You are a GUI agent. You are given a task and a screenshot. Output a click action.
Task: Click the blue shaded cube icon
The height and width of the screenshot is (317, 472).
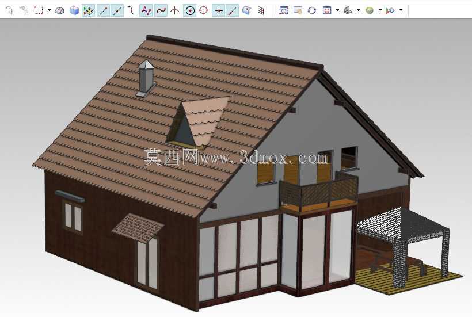(x=74, y=10)
